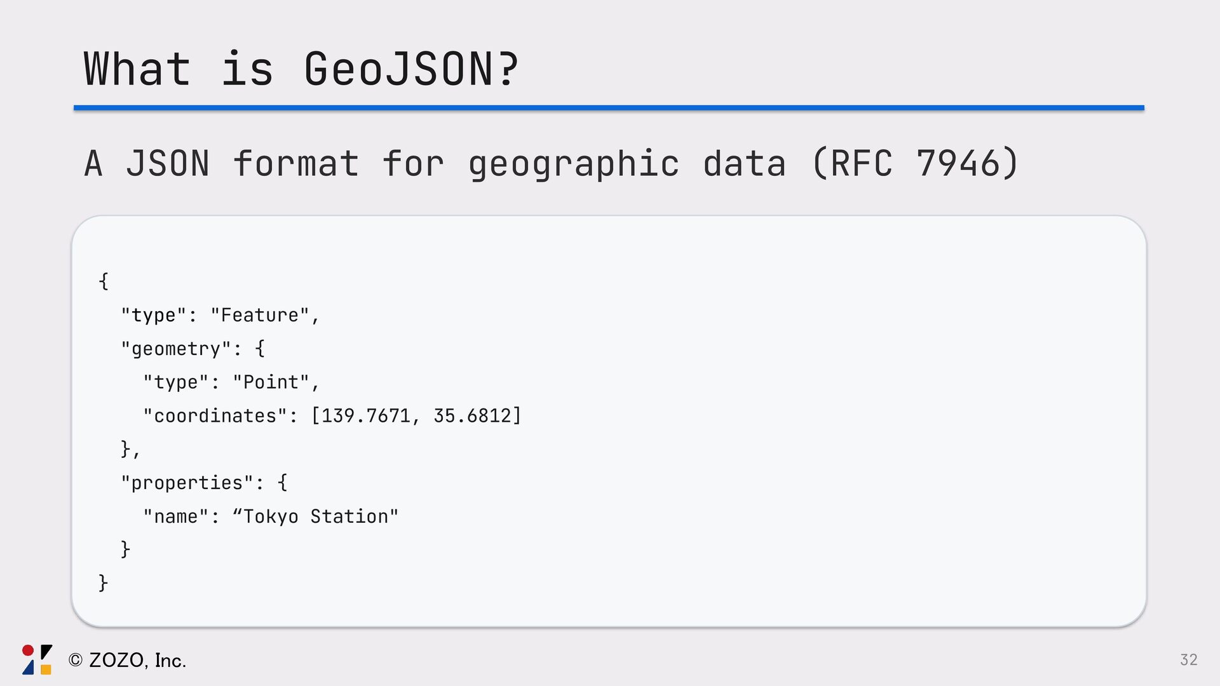Click the blue divider line under title
The height and width of the screenshot is (686, 1220).
pyautogui.click(x=609, y=108)
